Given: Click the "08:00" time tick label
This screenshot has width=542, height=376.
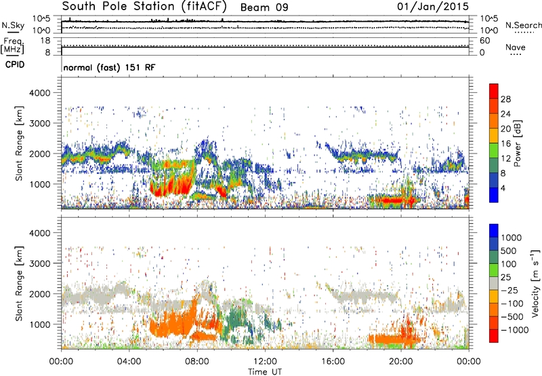Looking at the screenshot, I should click(196, 362).
